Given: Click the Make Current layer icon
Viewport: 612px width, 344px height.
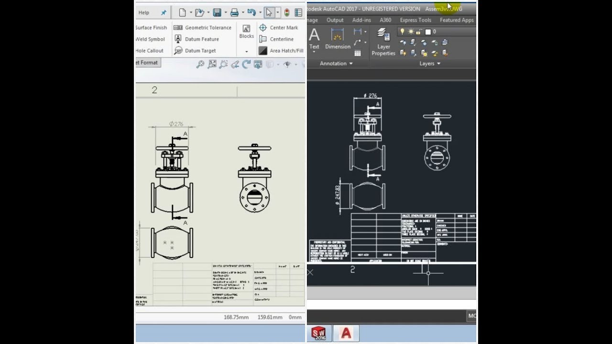Looking at the screenshot, I should (445, 43).
